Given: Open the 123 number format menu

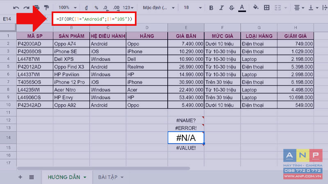Looking at the screenshot, I should click(x=128, y=8).
